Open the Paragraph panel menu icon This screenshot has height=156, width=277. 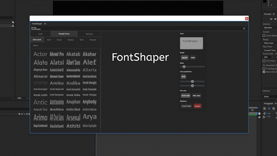coord(275,104)
